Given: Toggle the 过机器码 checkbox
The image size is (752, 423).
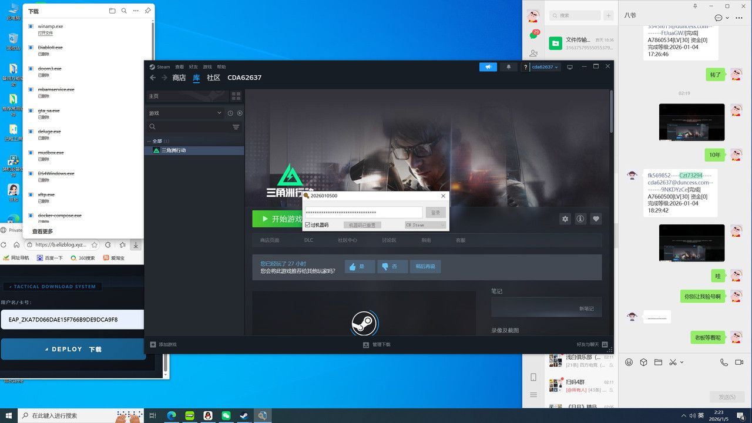Looking at the screenshot, I should [x=308, y=225].
